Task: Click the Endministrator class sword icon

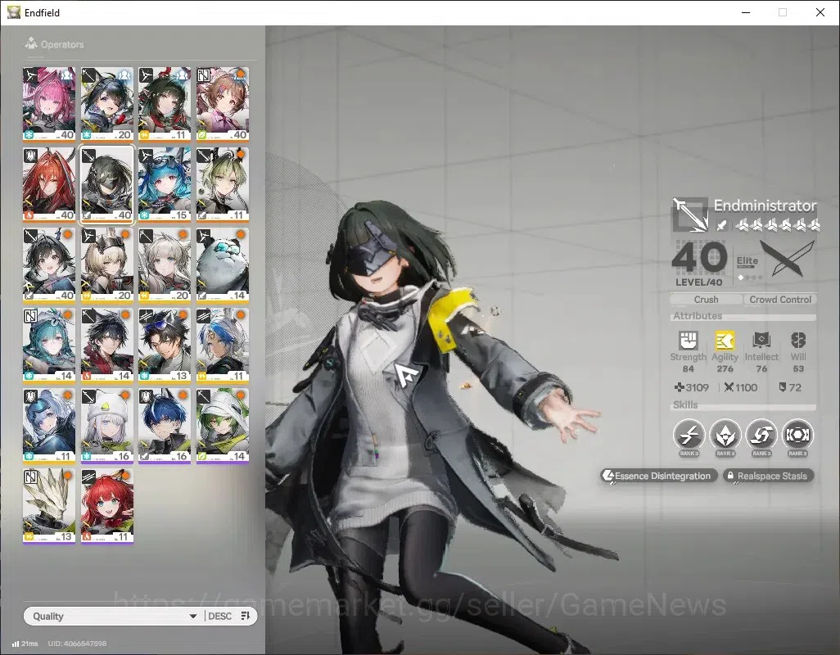Action: coord(690,215)
